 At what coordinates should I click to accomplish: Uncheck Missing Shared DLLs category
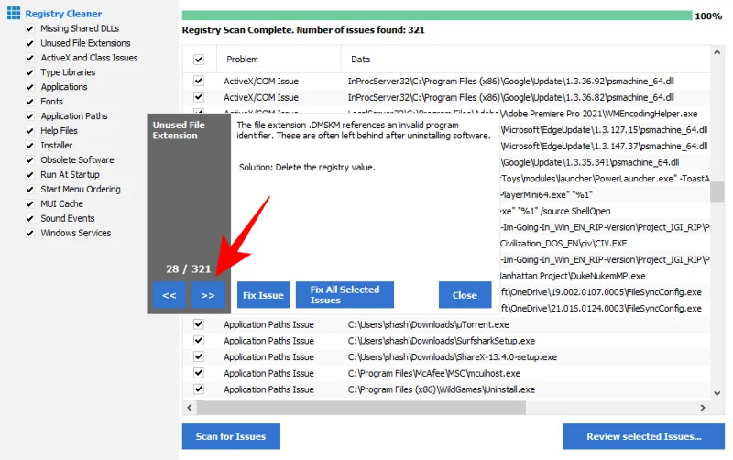[30, 28]
